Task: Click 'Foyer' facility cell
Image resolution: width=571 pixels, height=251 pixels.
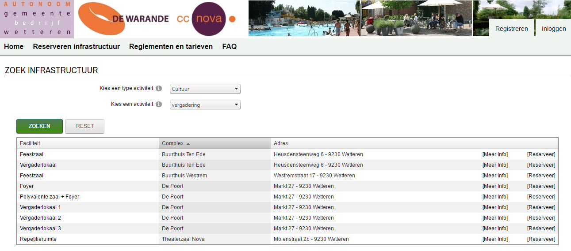Action: tap(88, 186)
